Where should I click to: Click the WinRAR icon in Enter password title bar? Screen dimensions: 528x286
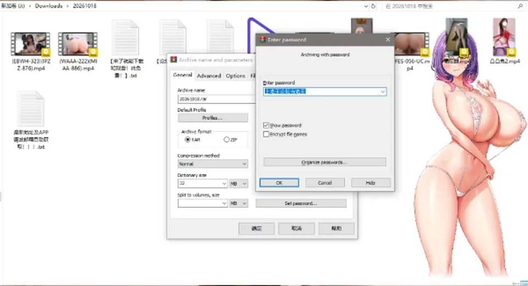click(263, 40)
